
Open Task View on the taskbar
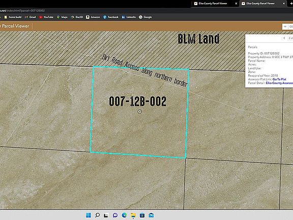106,215
